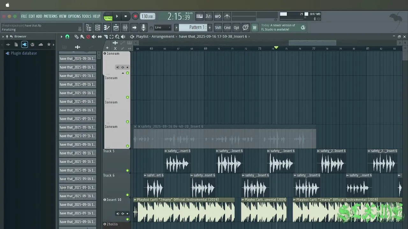
Task: Open the Line snap dropdown
Action: click(x=163, y=27)
